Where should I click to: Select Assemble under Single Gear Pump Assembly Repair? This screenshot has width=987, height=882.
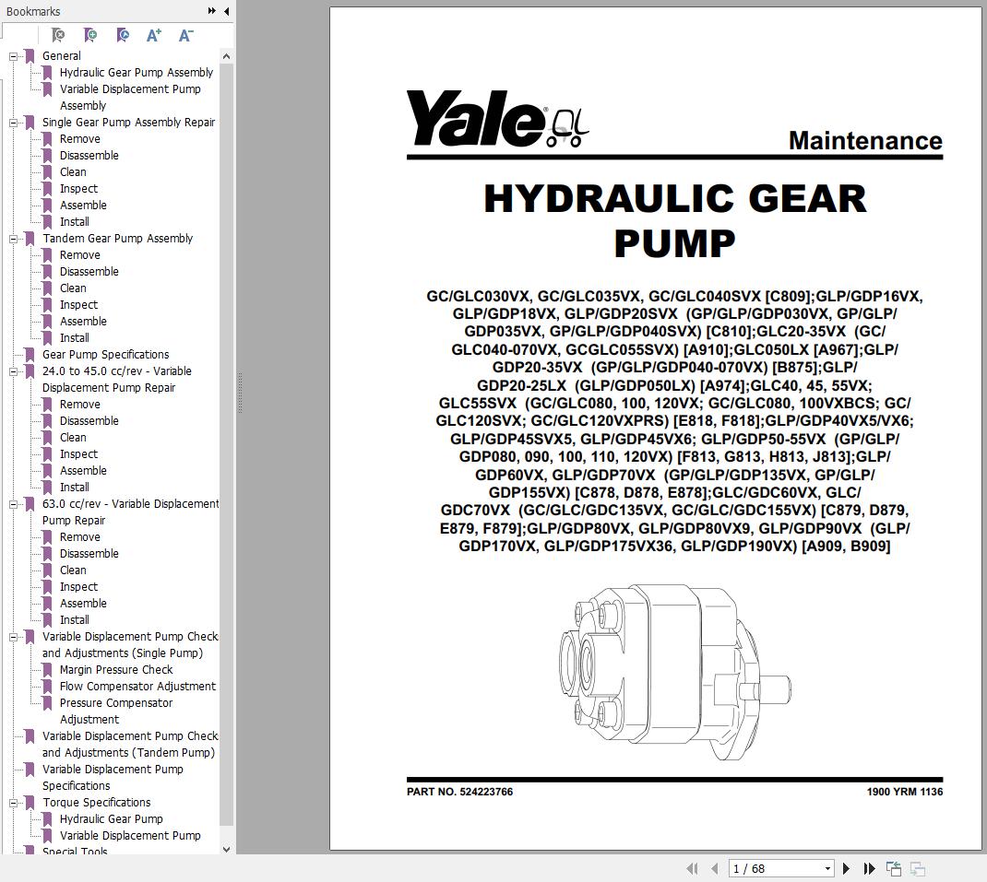coord(83,206)
